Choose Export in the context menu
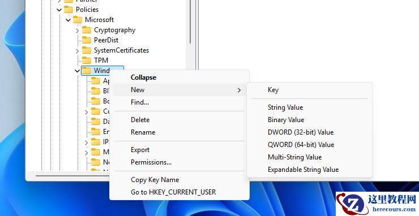Viewport: 419px width, 216px height. coord(179,150)
